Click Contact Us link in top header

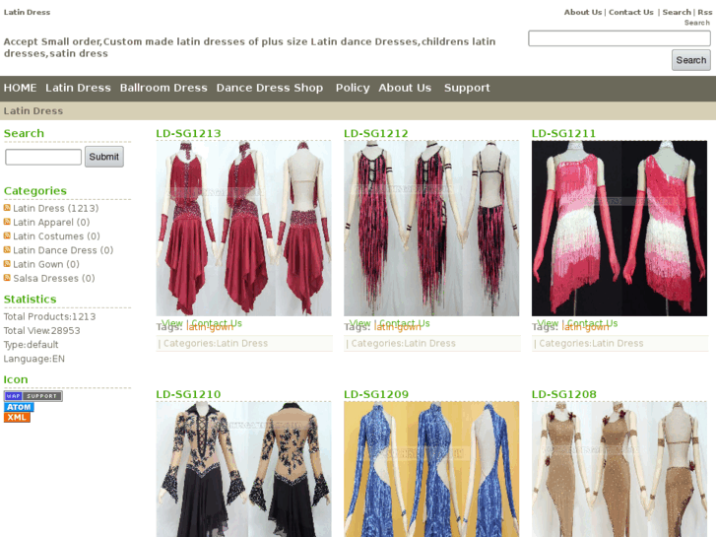coord(630,13)
